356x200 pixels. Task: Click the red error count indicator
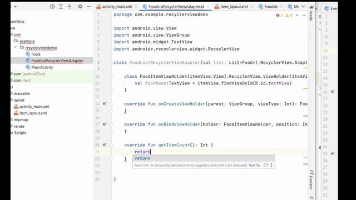[x=279, y=16]
